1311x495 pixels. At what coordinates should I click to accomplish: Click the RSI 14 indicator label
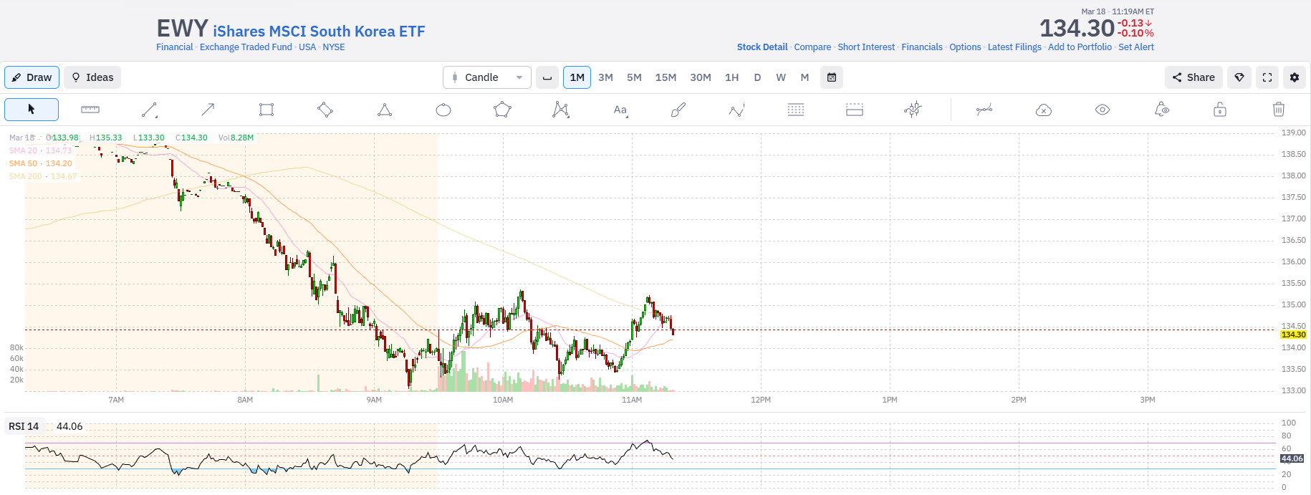click(x=24, y=426)
